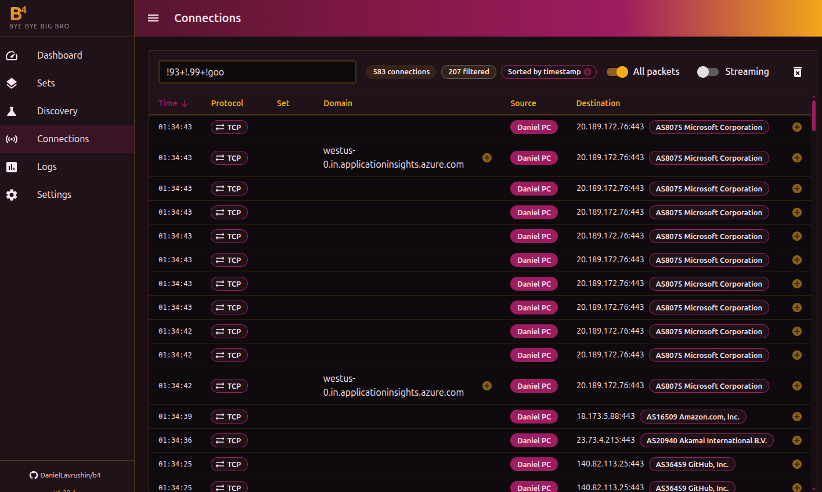
Task: Click the connections filter text field
Action: coord(257,72)
